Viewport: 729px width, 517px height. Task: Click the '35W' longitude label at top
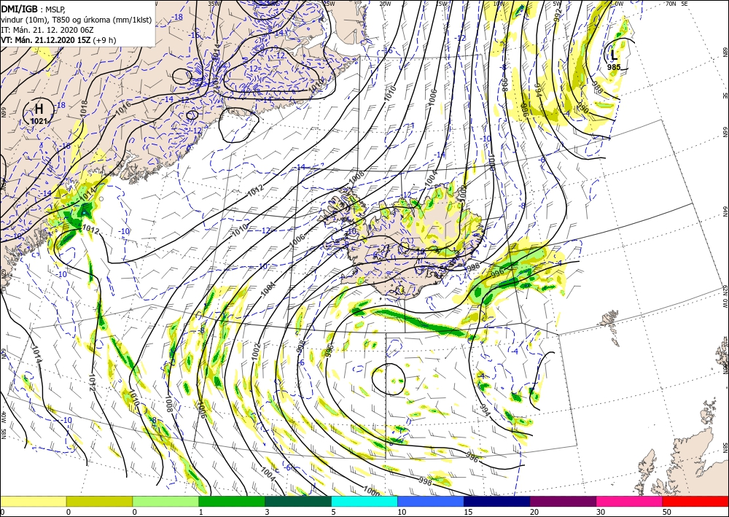214,3
